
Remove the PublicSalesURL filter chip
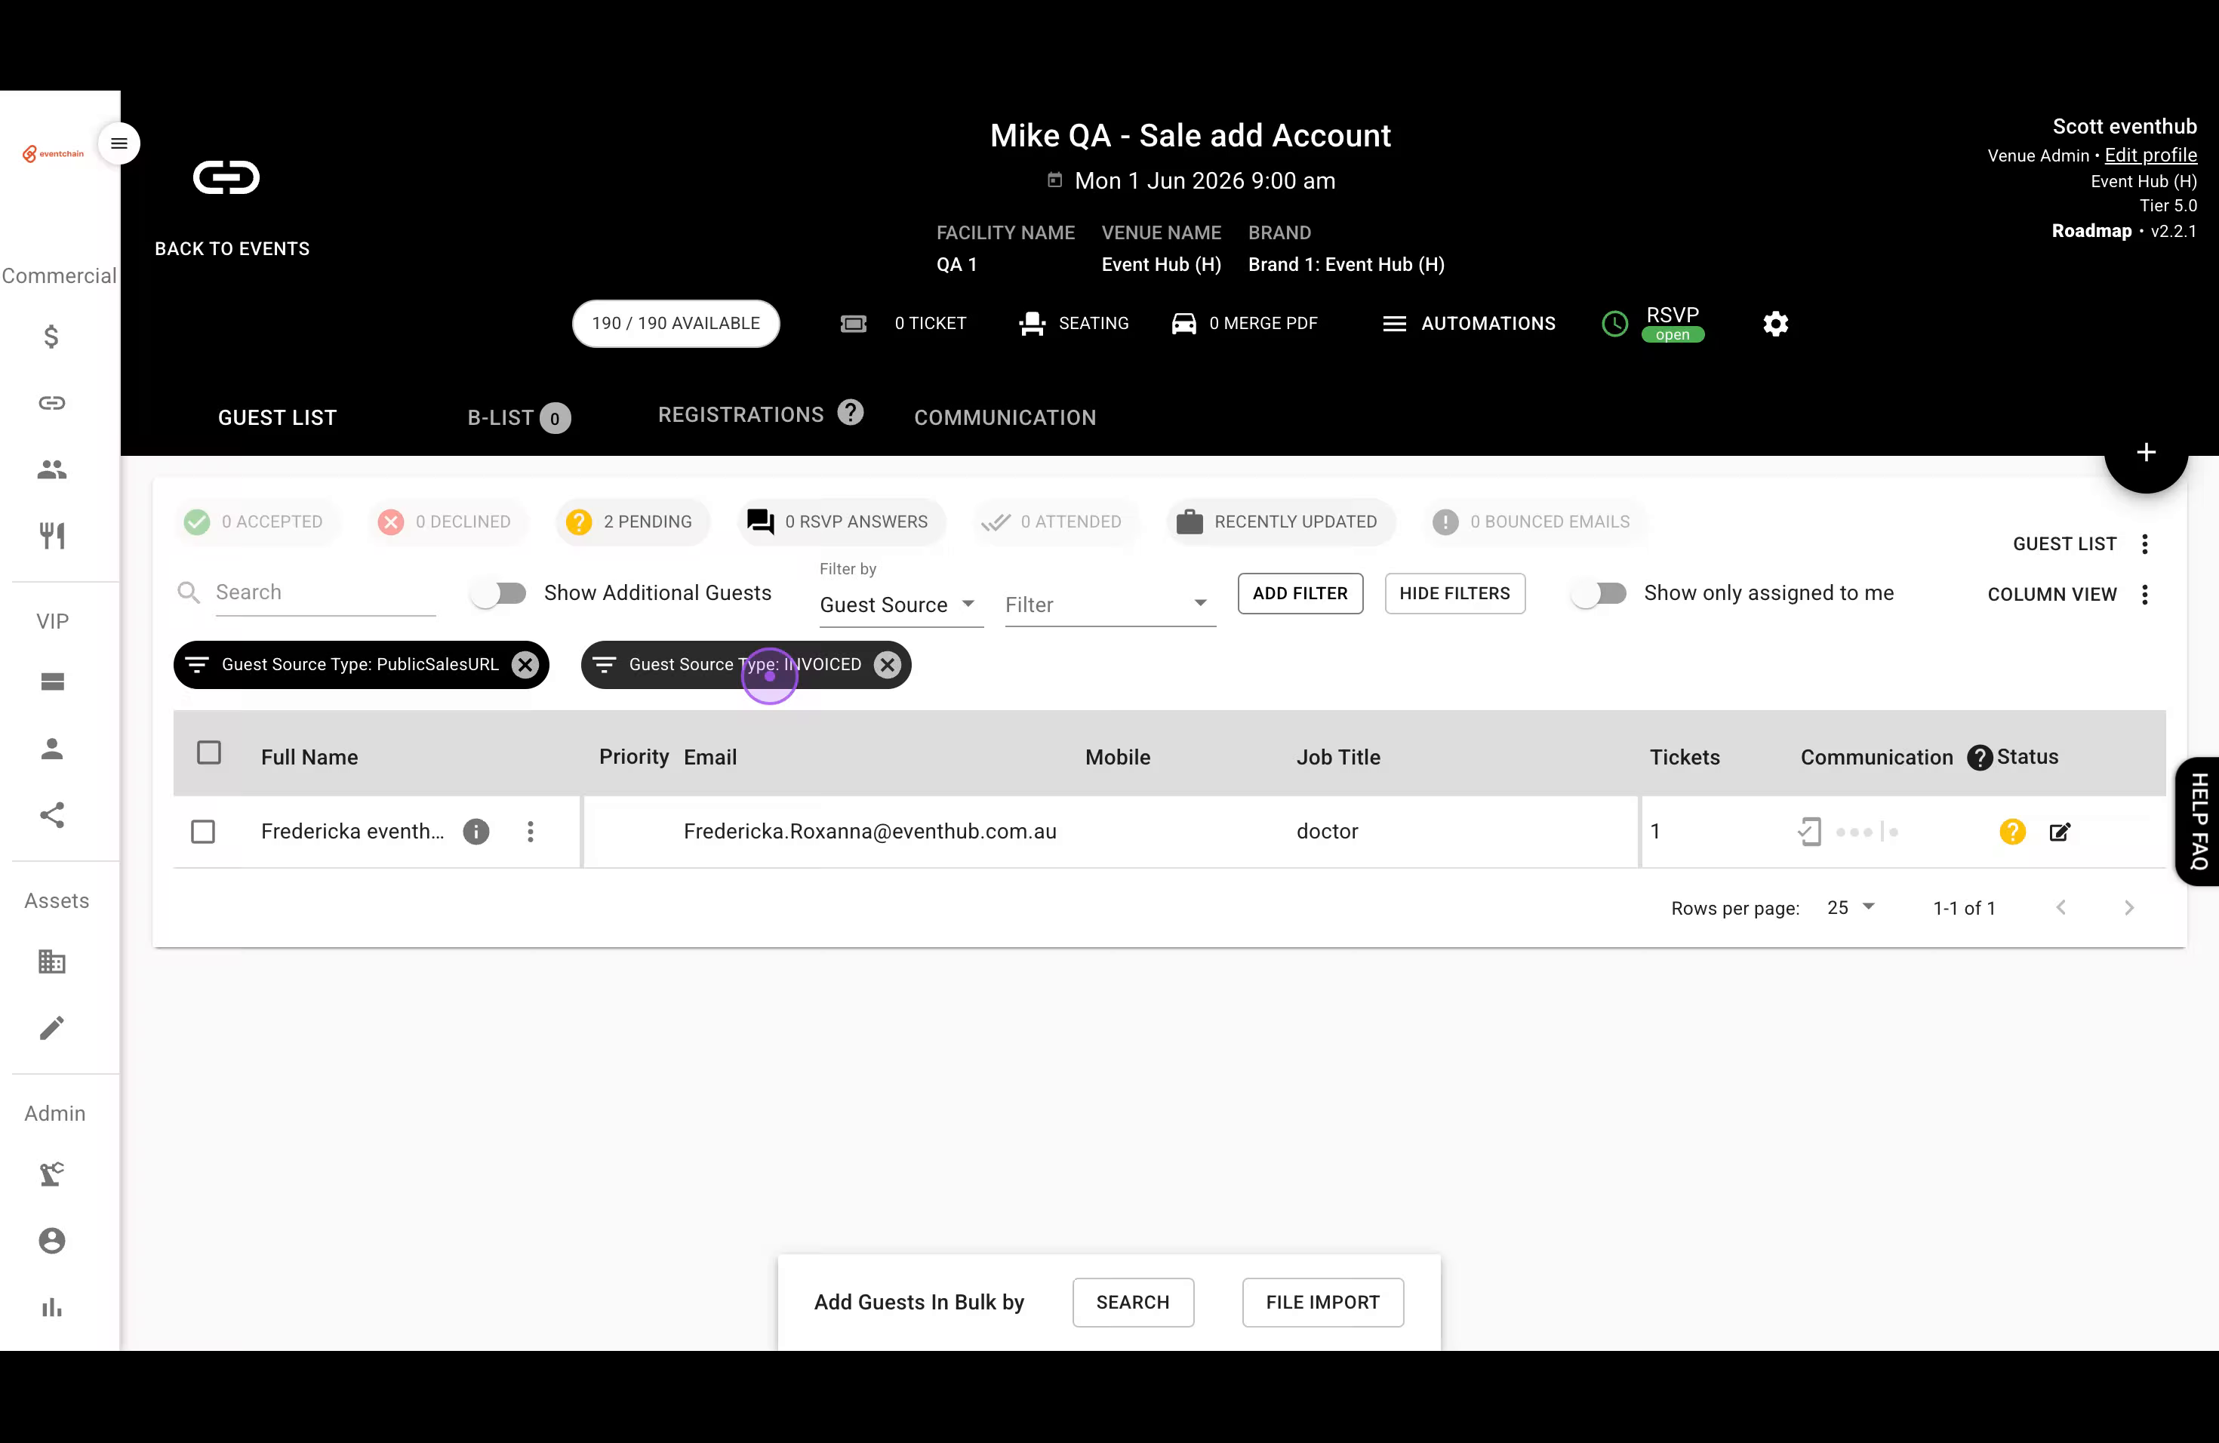[526, 665]
